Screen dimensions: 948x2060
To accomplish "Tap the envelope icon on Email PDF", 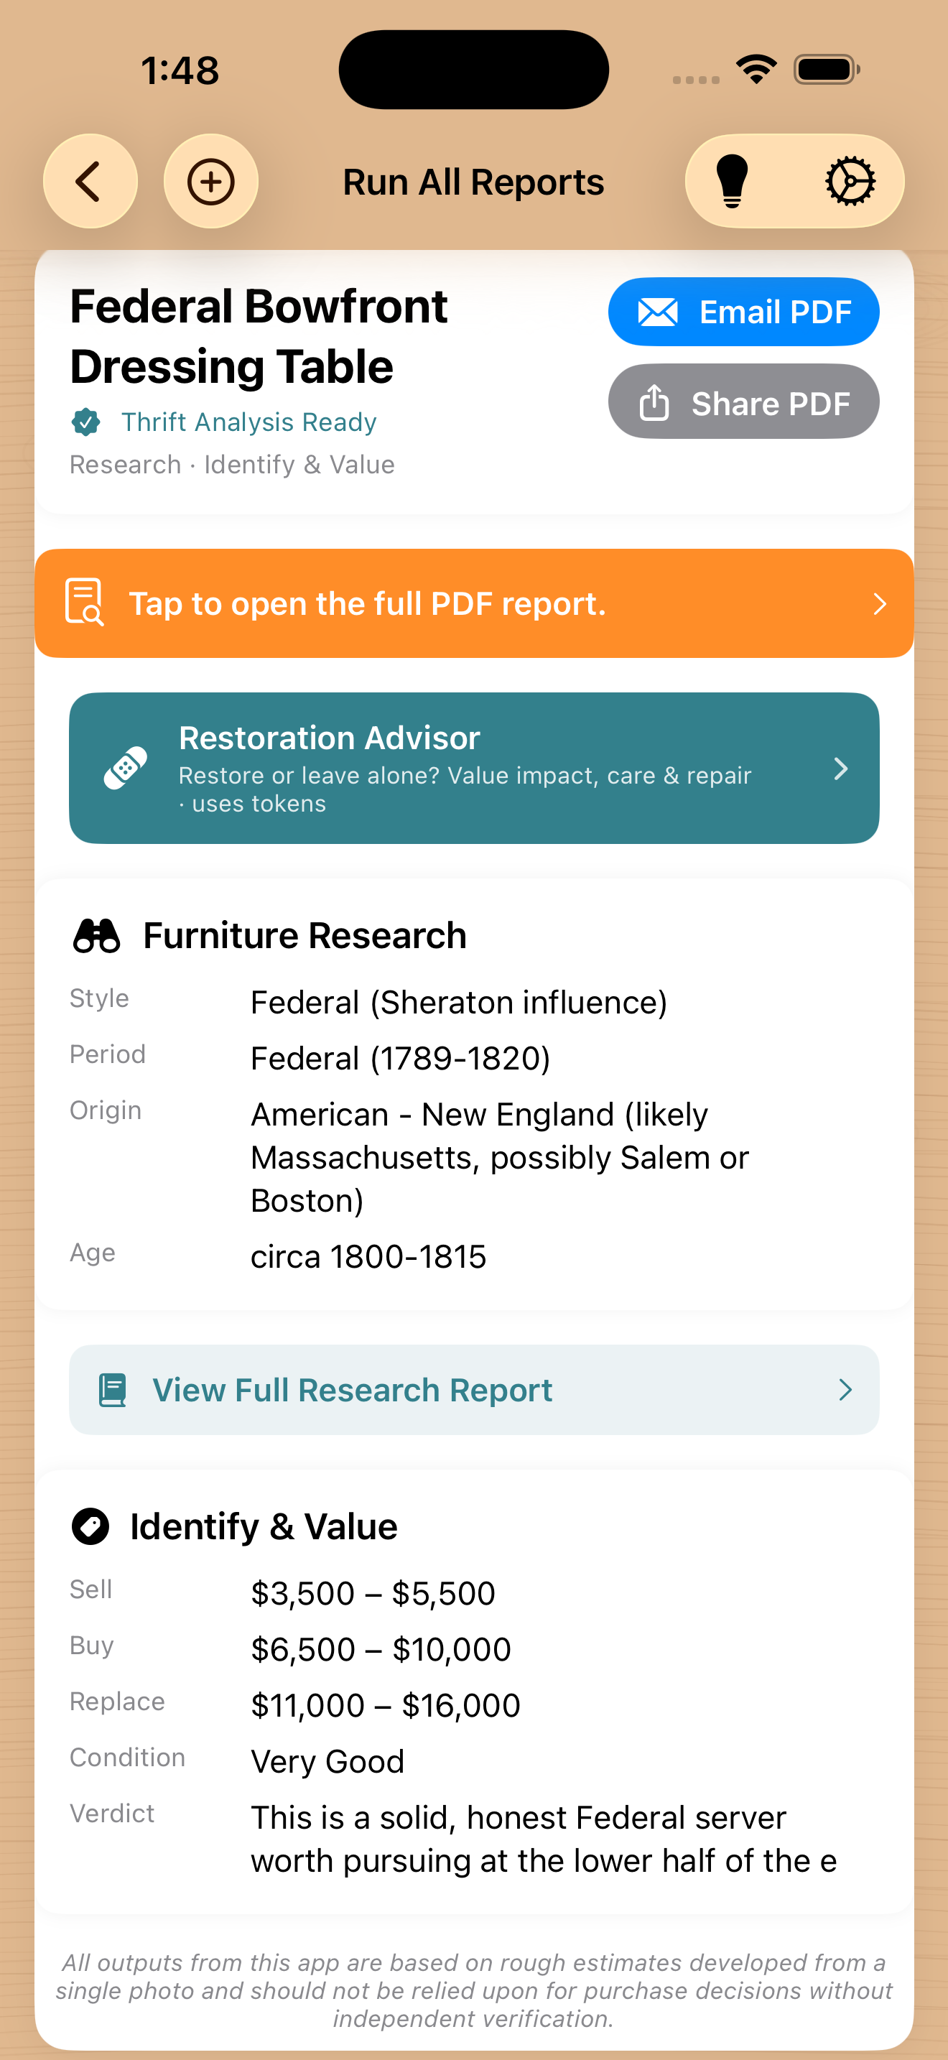I will click(658, 312).
